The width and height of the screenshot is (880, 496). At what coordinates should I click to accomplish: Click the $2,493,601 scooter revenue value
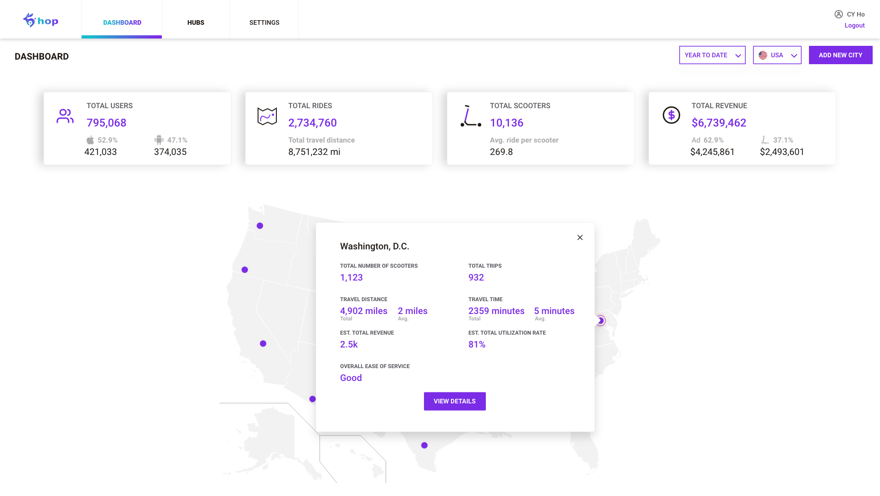coord(782,152)
